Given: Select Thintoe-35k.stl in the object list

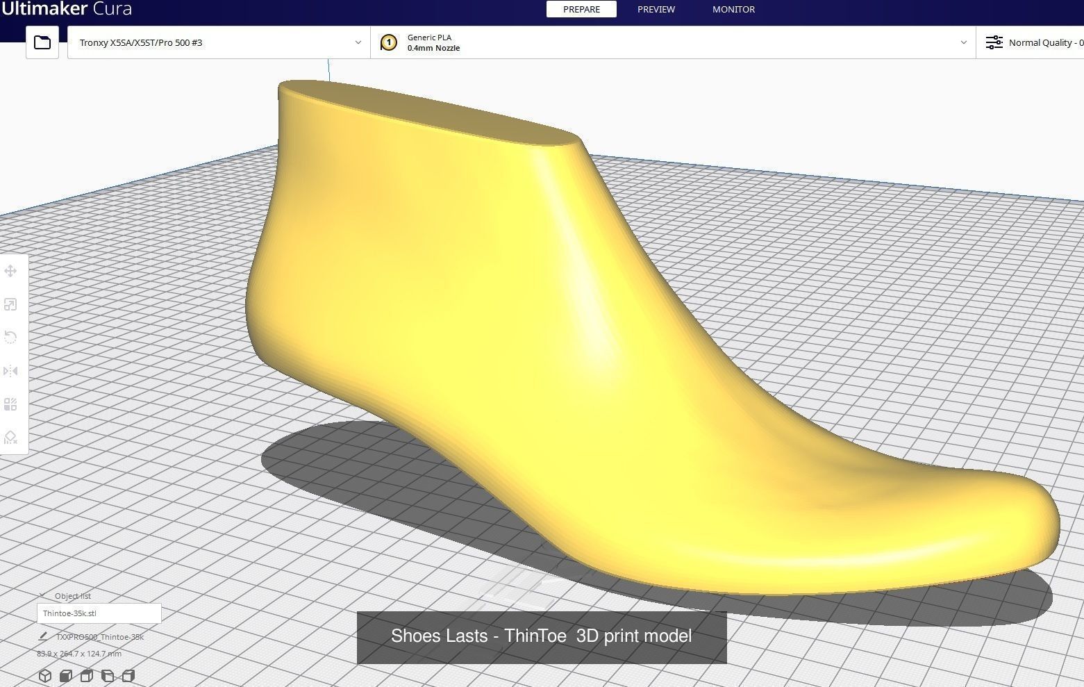Looking at the screenshot, I should click(x=99, y=613).
